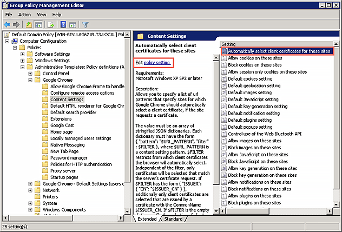Switch to the Standard tab
The width and height of the screenshot is (342, 232).
click(x=173, y=219)
